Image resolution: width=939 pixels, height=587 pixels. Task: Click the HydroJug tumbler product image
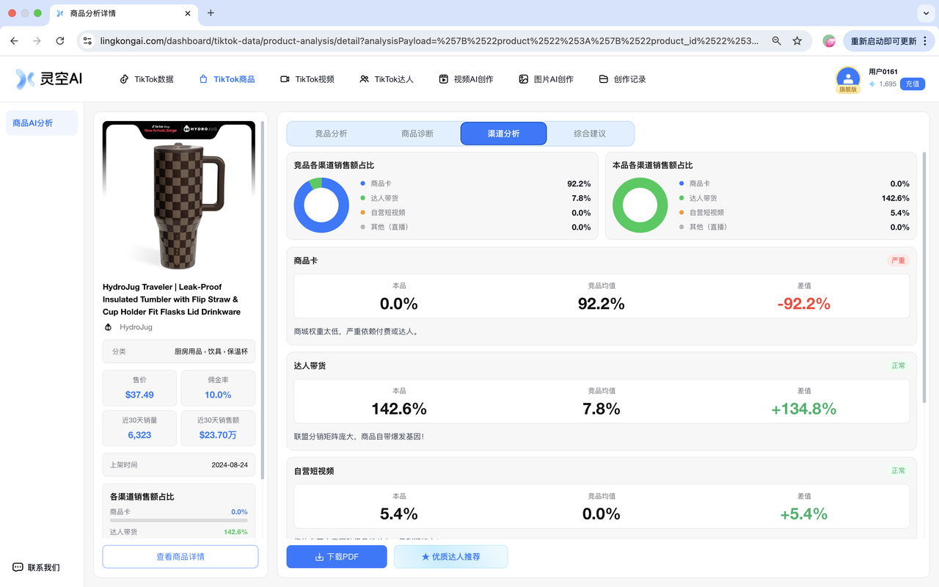pyautogui.click(x=179, y=200)
